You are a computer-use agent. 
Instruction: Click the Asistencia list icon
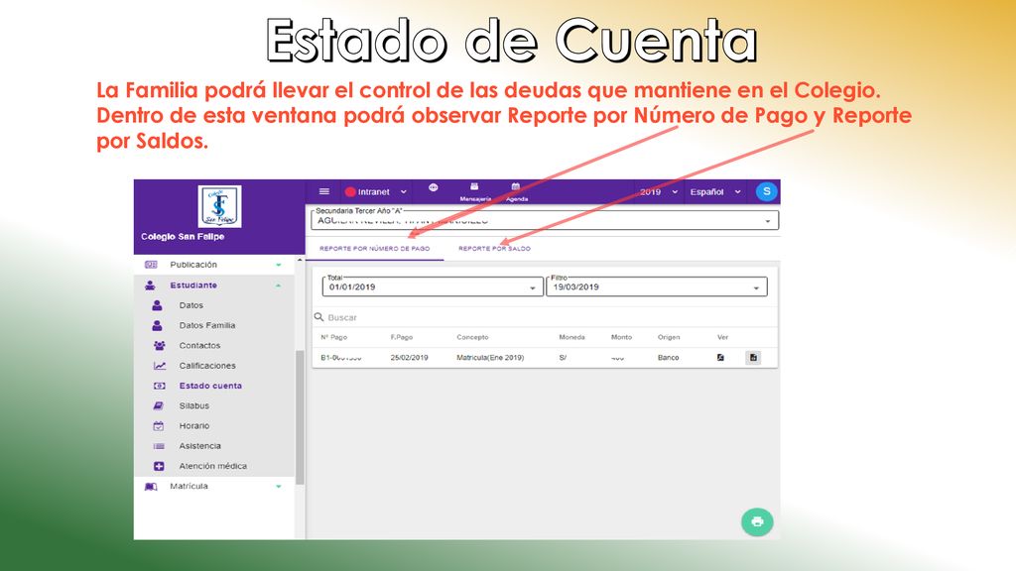(x=159, y=446)
